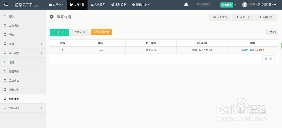282x128 pixels.
Task: Switch to the 已填人员 tab
Action: tap(59, 32)
